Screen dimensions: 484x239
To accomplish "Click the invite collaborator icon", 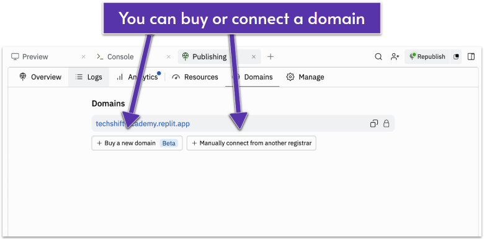I will tap(395, 57).
